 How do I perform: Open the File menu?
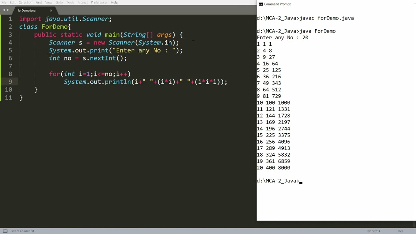[4, 2]
